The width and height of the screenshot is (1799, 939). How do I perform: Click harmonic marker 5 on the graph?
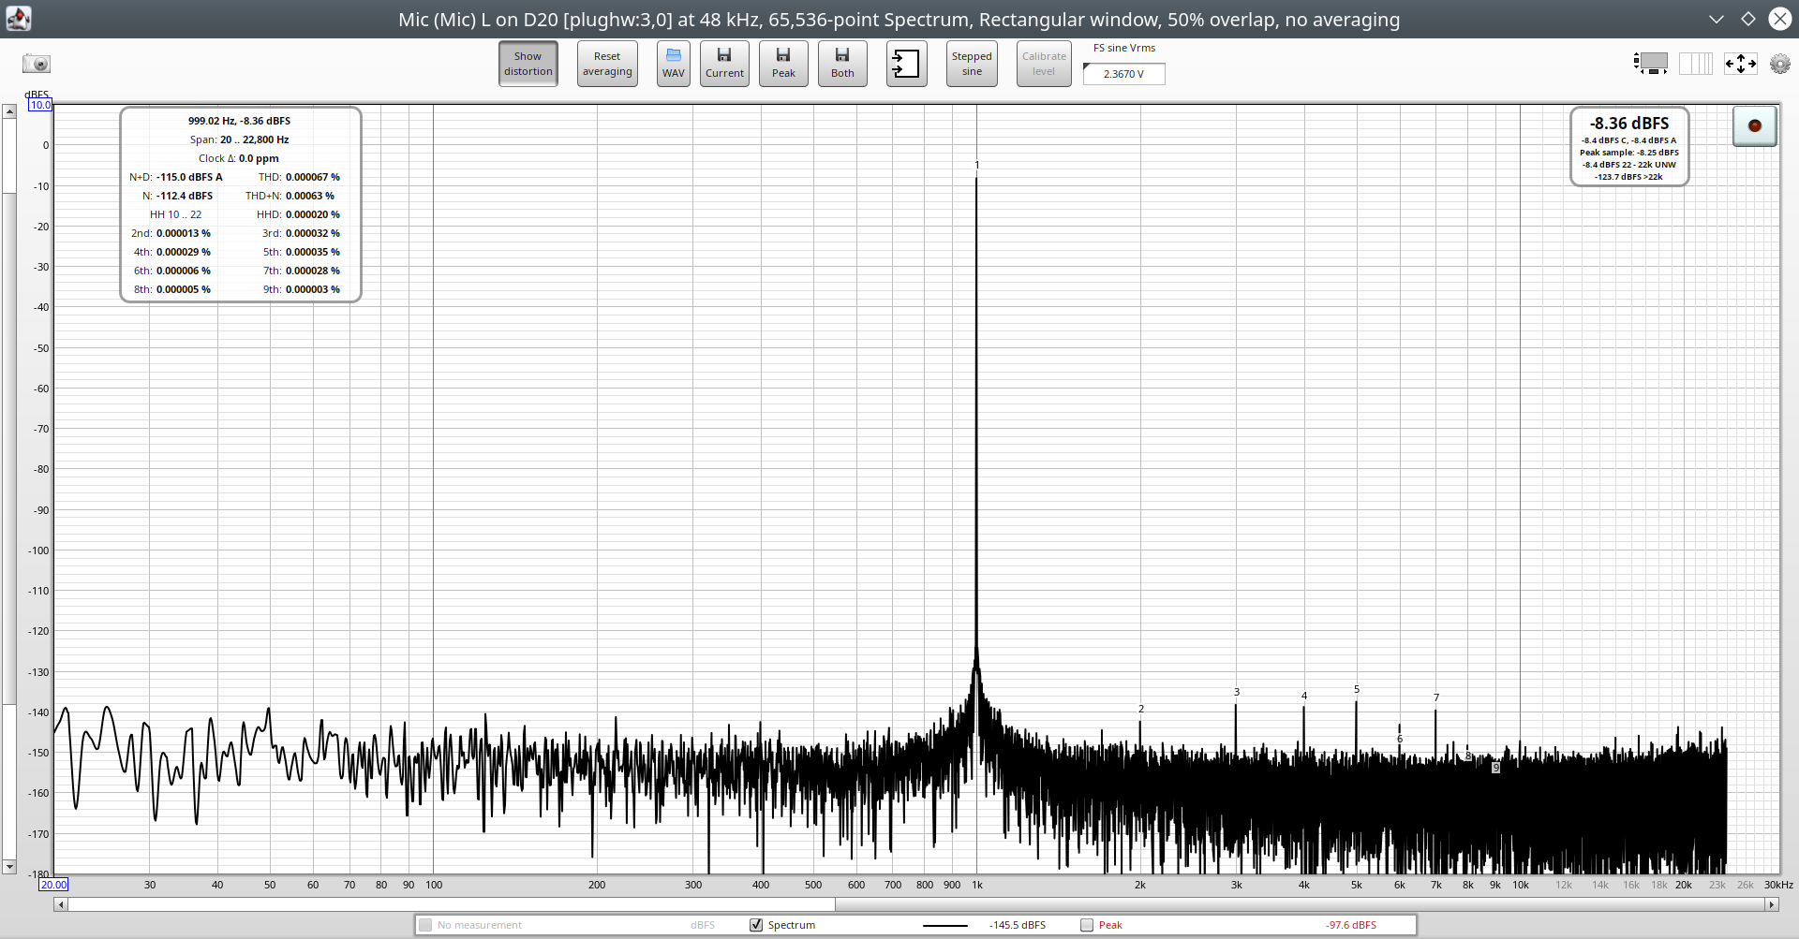coord(1357,690)
